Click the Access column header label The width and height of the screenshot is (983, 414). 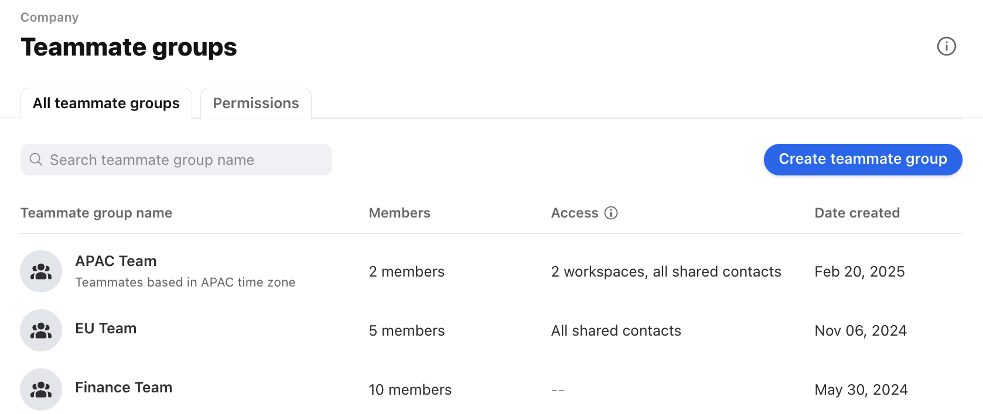pos(575,213)
